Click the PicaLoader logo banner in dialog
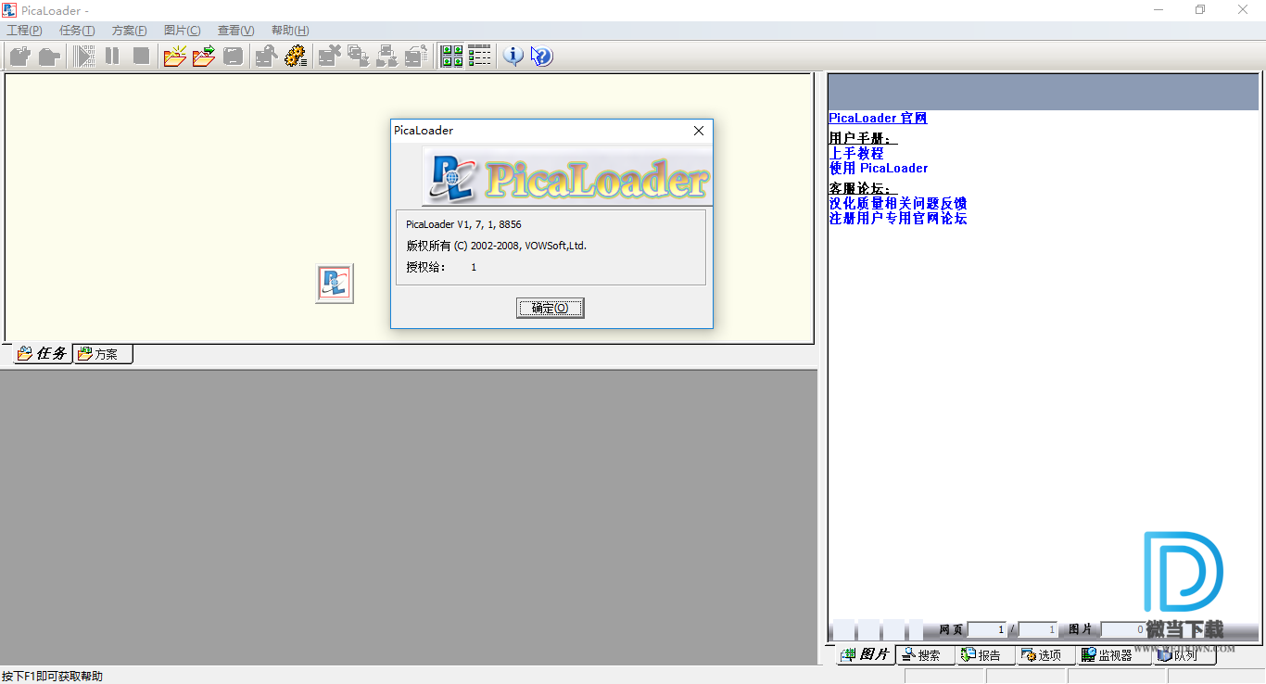This screenshot has width=1266, height=684. click(x=567, y=176)
